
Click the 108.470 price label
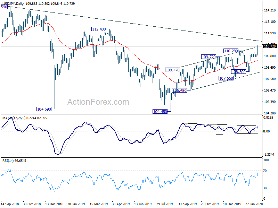pos(172,70)
